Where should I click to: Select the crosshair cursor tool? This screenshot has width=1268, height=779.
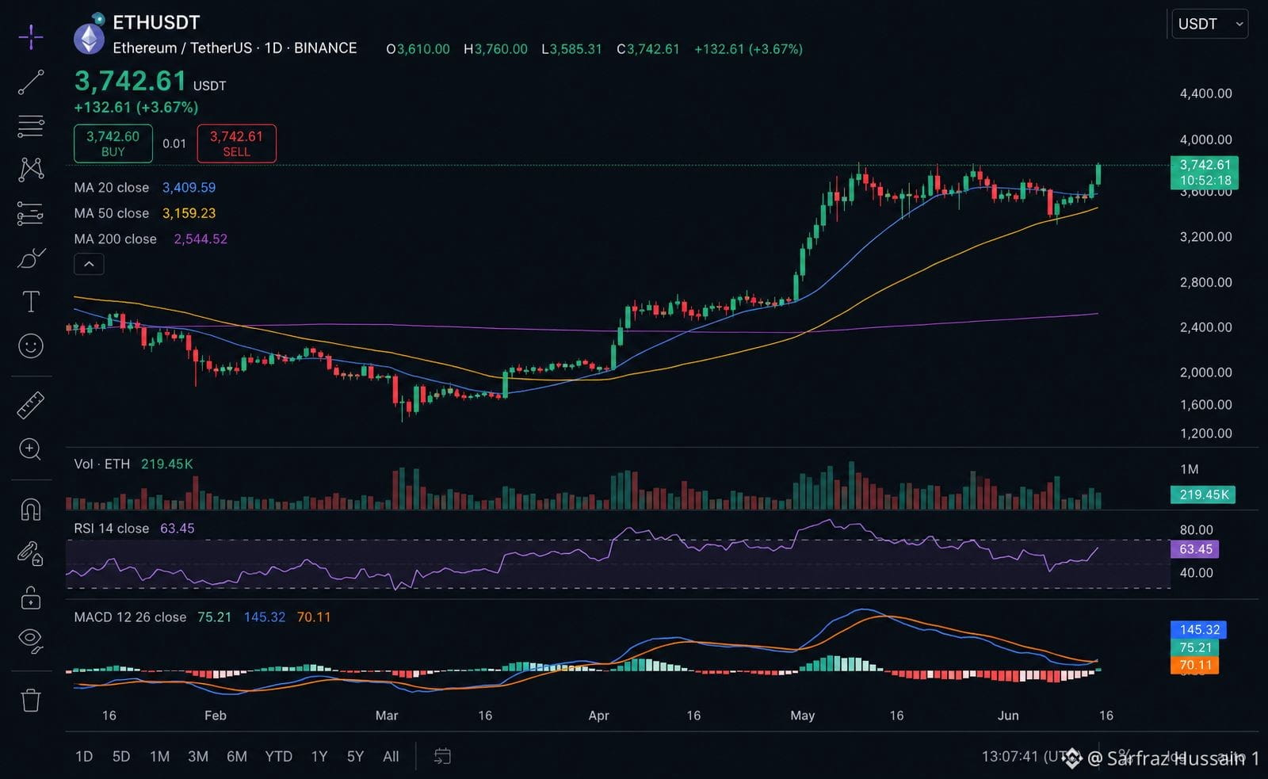[31, 36]
